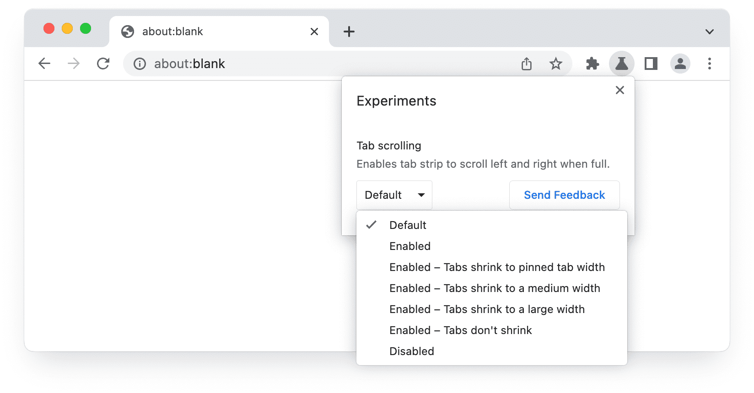
Task: Click the about:blank address bar
Action: click(x=320, y=64)
